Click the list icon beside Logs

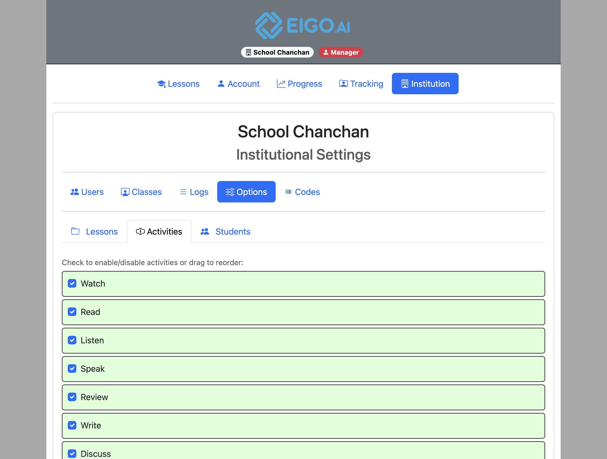[x=183, y=192]
